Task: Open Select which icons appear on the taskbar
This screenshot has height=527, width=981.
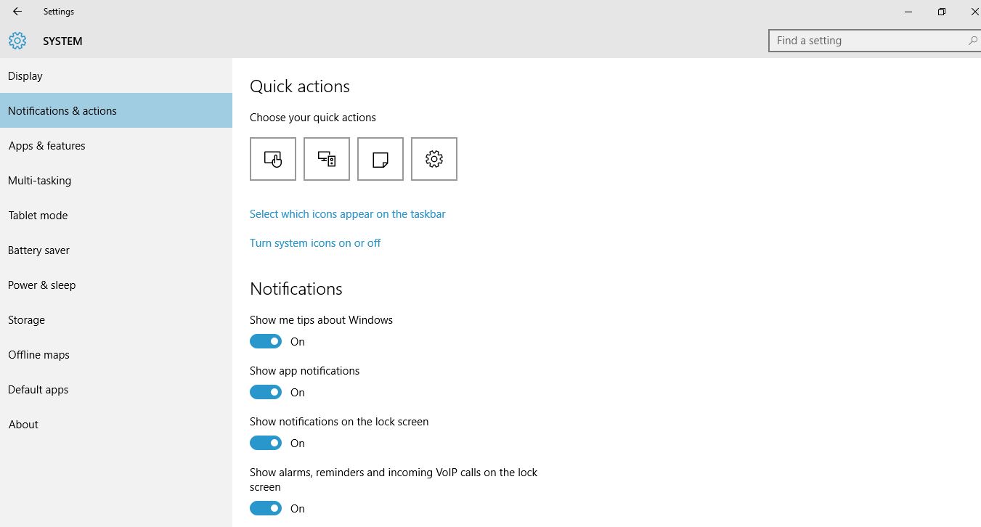Action: (347, 213)
